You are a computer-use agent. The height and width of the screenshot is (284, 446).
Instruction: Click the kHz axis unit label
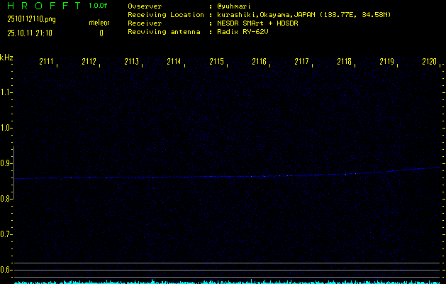6,58
